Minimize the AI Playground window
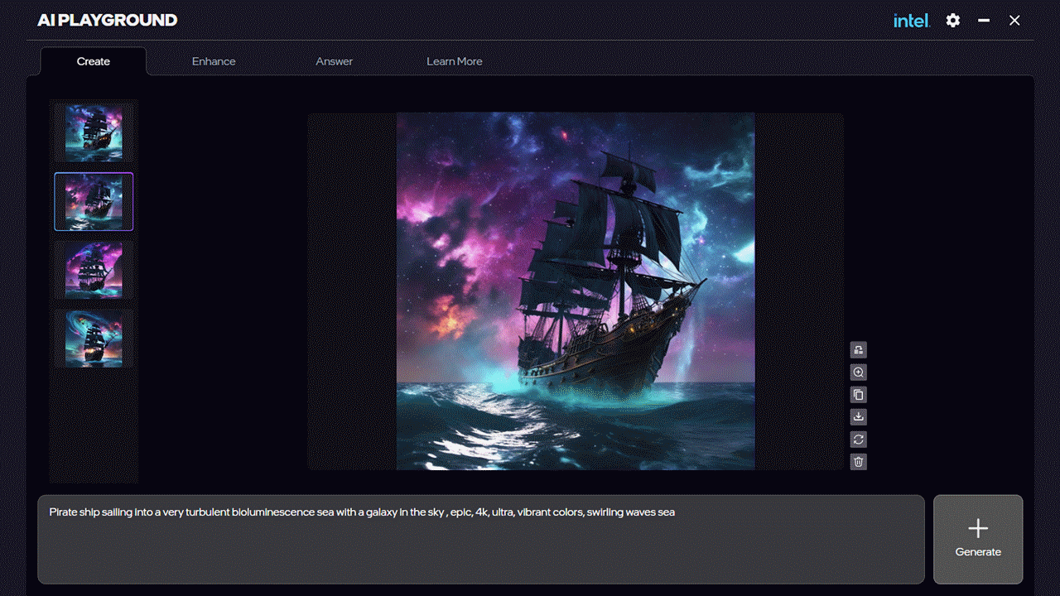This screenshot has height=596, width=1060. click(984, 21)
